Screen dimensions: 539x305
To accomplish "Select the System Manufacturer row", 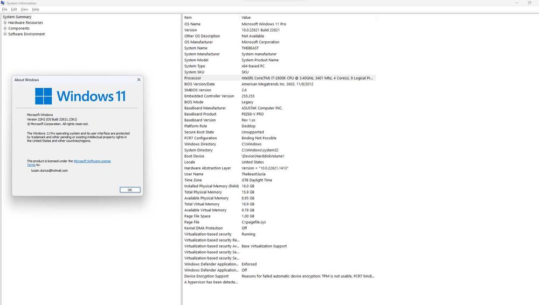I will [279, 54].
